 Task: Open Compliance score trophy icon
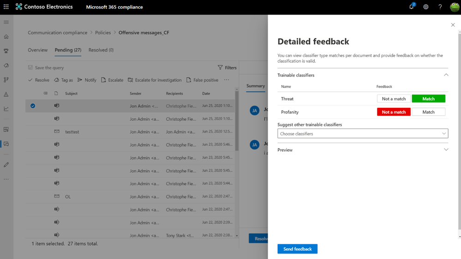point(6,51)
